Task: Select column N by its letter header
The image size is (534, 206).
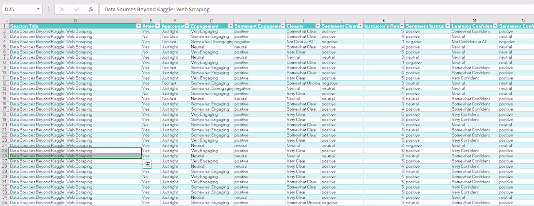Action: coord(516,21)
